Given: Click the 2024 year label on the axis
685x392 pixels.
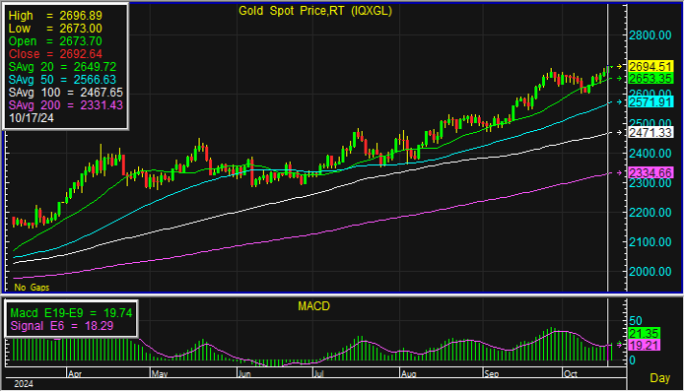Looking at the screenshot, I should [24, 384].
